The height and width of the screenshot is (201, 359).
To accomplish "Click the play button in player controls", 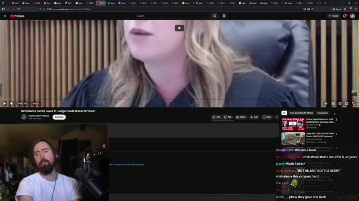I will (x=4, y=103).
